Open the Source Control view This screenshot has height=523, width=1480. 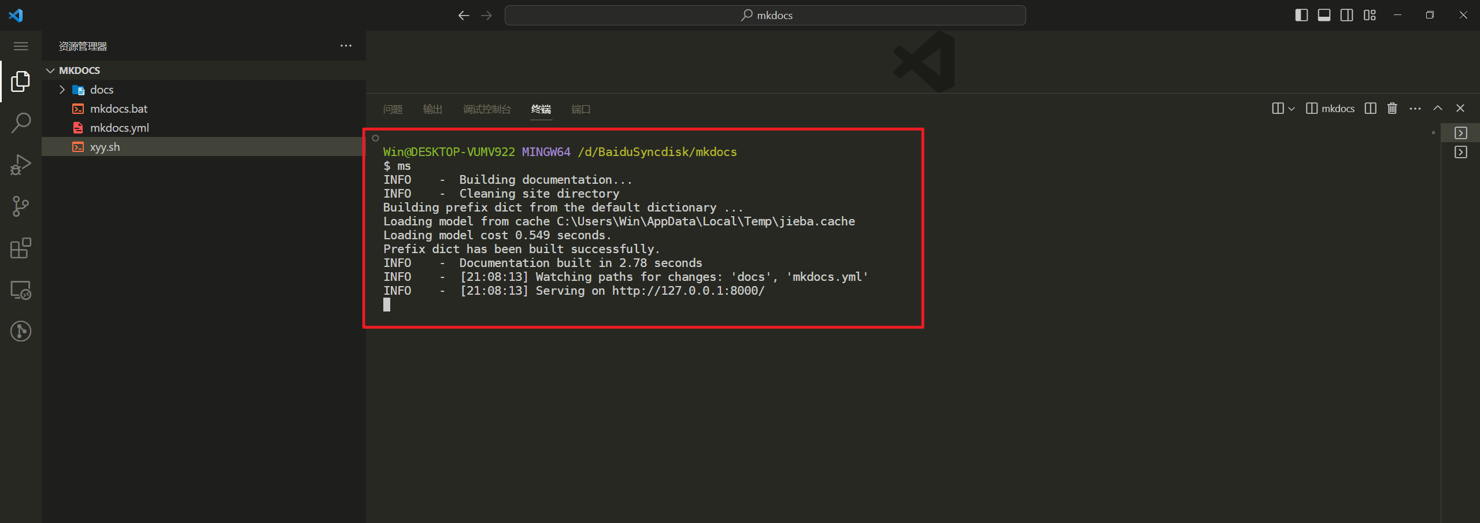click(x=21, y=206)
